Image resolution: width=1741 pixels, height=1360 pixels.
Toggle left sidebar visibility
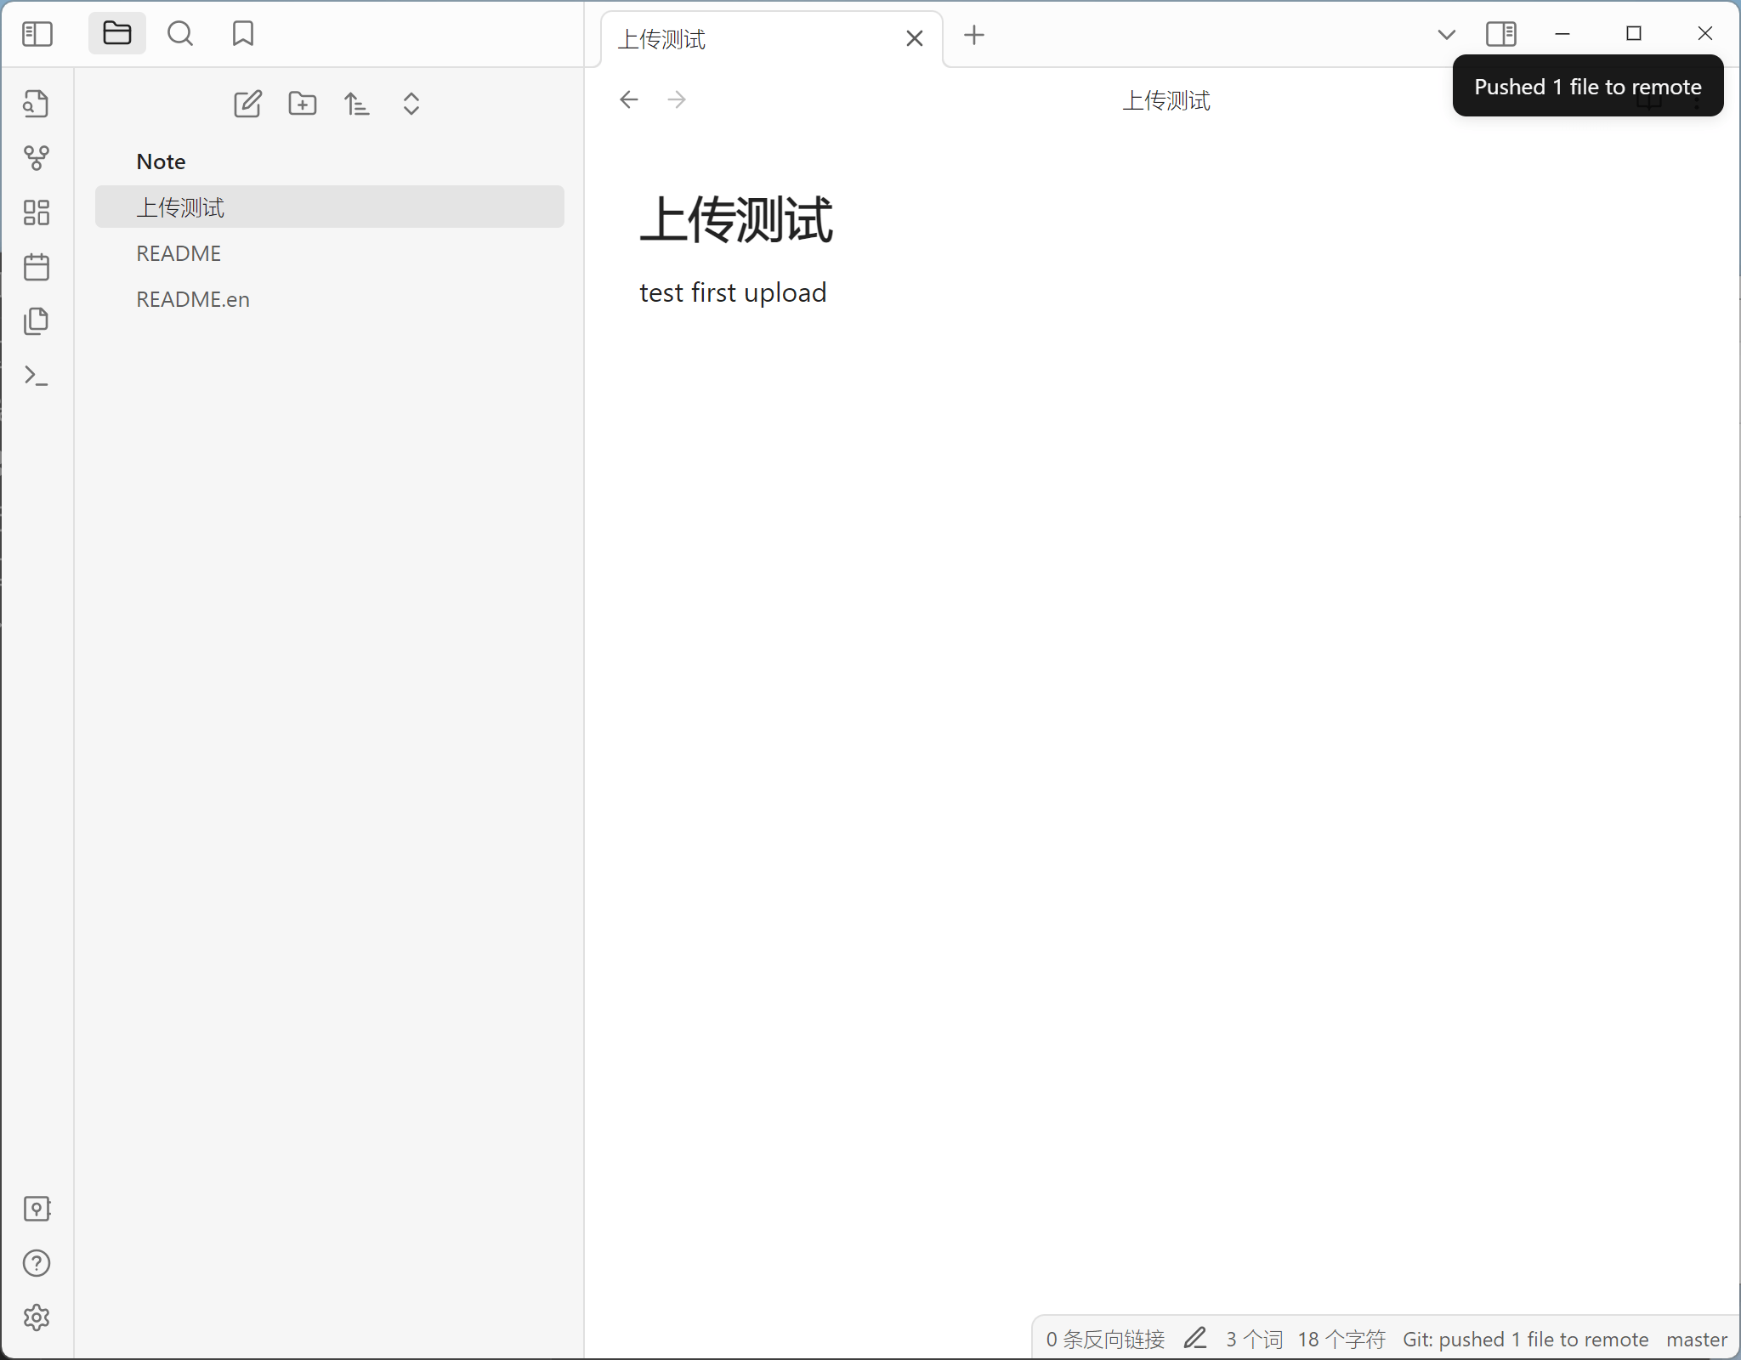pyautogui.click(x=37, y=34)
